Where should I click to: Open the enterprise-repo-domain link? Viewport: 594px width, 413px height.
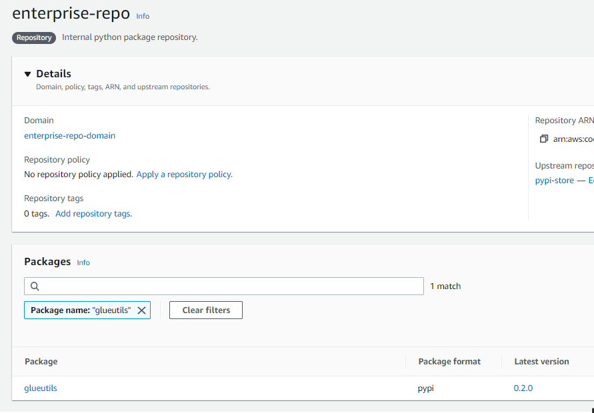(x=69, y=135)
